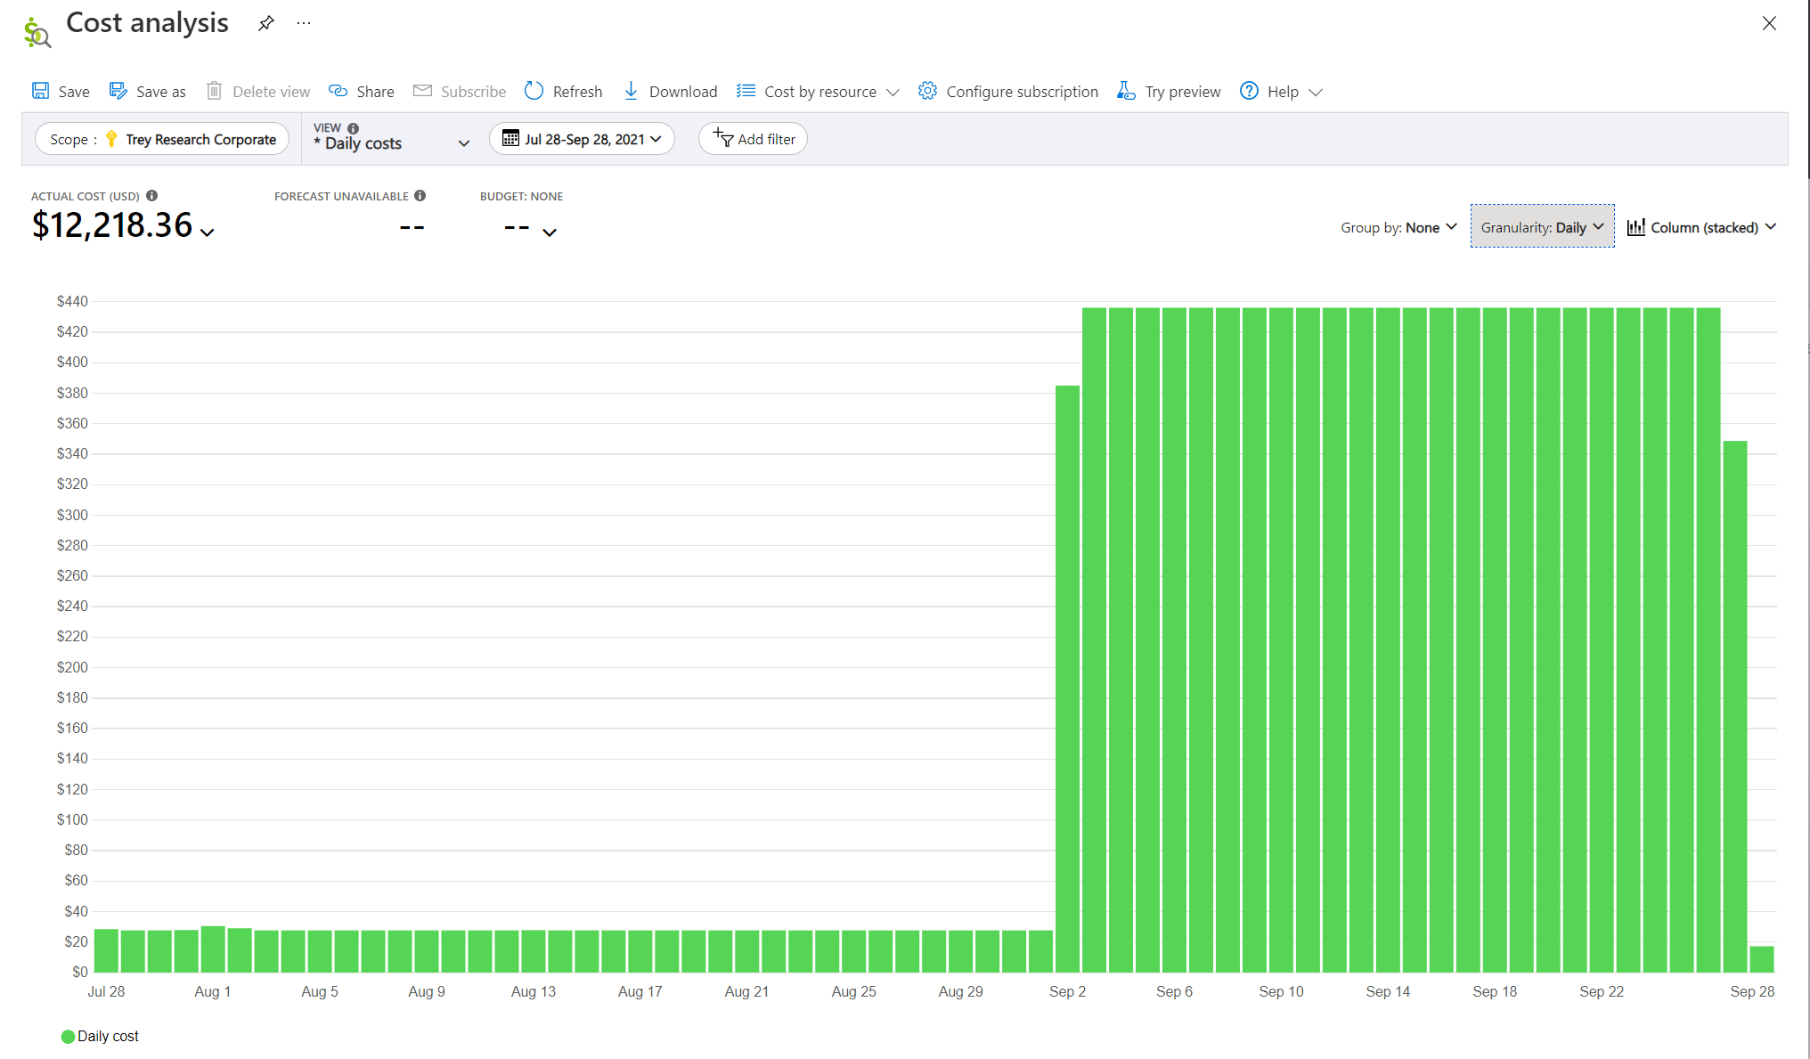1810x1059 pixels.
Task: Open the Help menu
Action: 1282,91
